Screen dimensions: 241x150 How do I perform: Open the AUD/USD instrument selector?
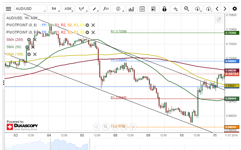coord(30,9)
